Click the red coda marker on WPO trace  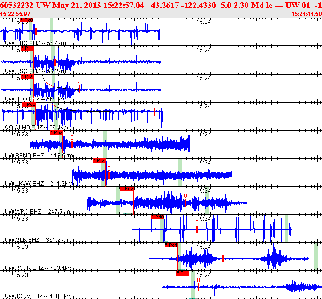coord(185,202)
